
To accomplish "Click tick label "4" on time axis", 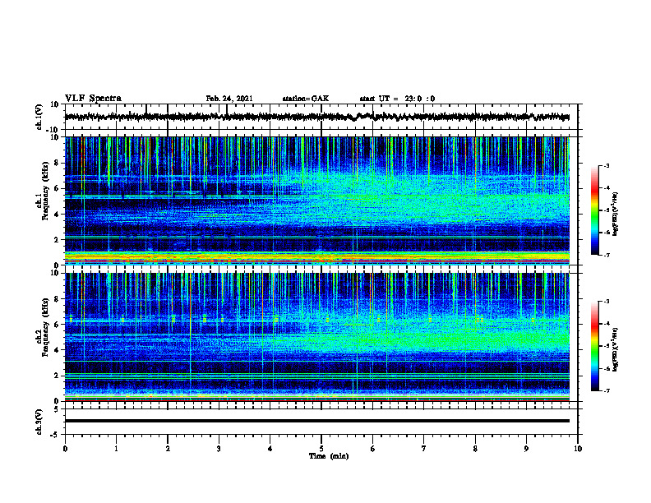I will [x=270, y=449].
